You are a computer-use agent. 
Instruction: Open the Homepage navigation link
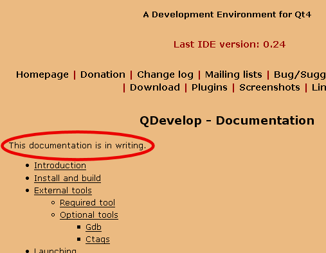coord(42,75)
